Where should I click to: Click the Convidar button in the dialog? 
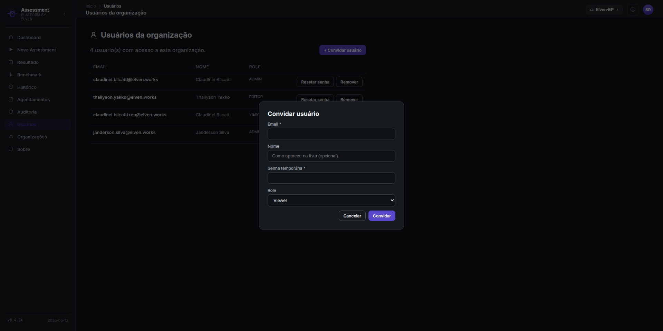click(x=382, y=216)
